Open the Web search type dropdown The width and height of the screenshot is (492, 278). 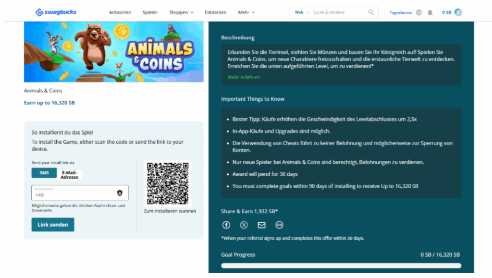pyautogui.click(x=301, y=12)
